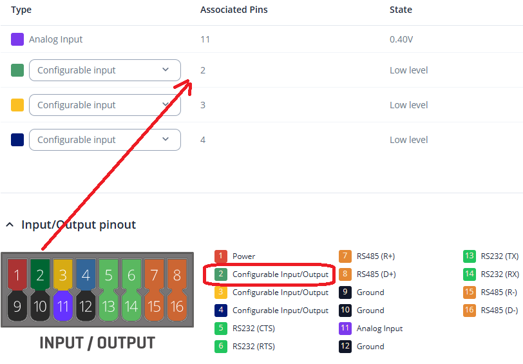This screenshot has width=523, height=364.
Task: Open the pin 4 Configurable input dropdown
Action: [104, 140]
